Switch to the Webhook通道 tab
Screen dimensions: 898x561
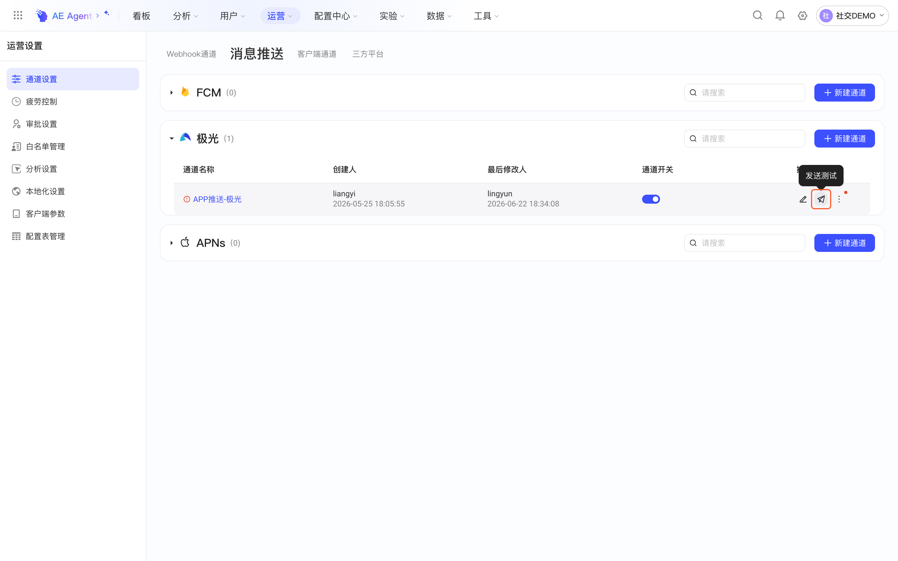coord(191,54)
